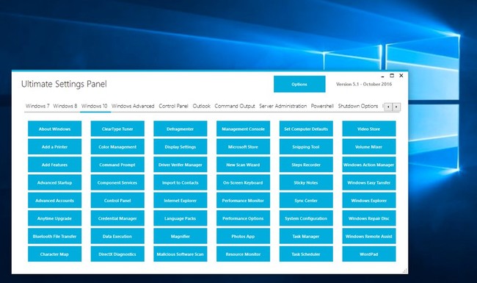Viewport: 477px width, 283px height.
Task: Open WordPad
Action: coord(369,254)
